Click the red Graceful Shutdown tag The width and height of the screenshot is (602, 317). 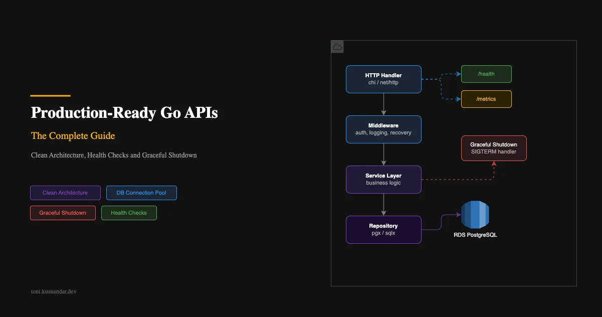click(63, 213)
